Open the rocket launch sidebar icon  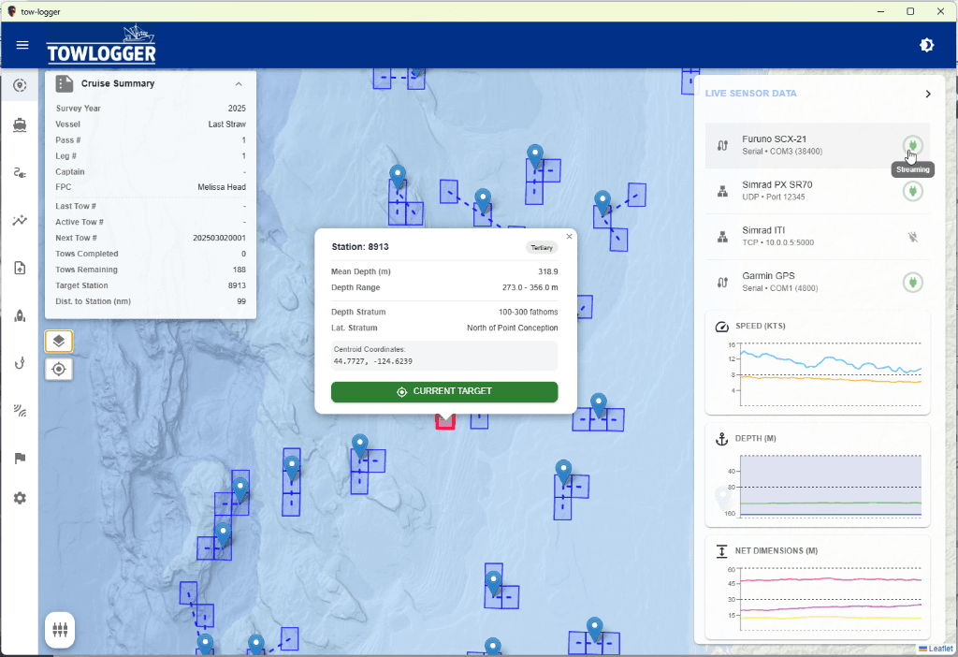click(x=20, y=316)
